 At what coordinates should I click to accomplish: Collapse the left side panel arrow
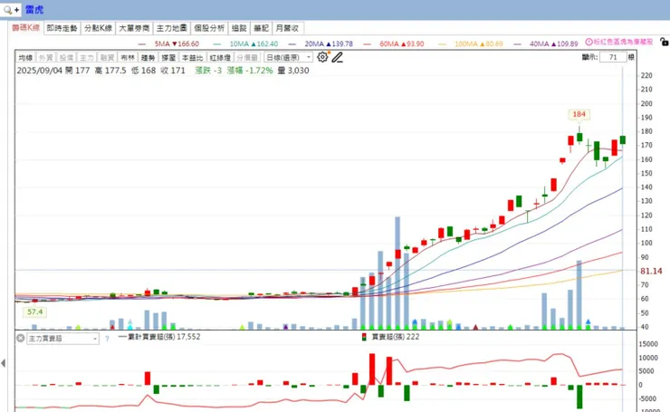coord(4,363)
